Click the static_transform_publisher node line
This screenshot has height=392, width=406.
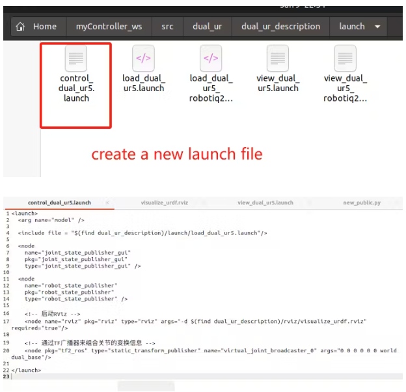[x=195, y=350]
